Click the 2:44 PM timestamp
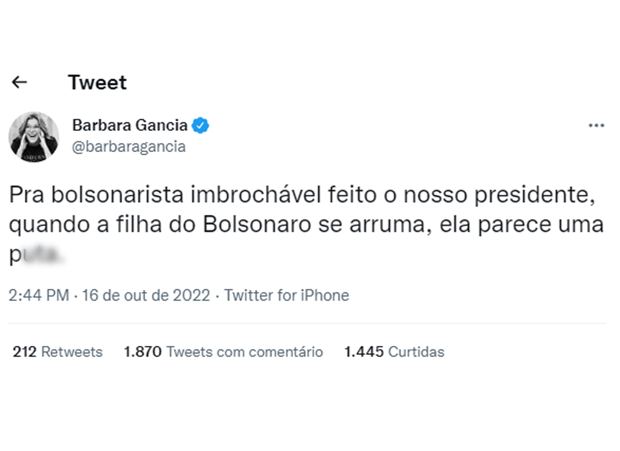Image resolution: width=620 pixels, height=451 pixels. click(x=39, y=295)
